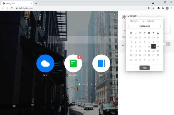Open a new browser tab
This screenshot has height=115, width=174.
tap(36, 4)
